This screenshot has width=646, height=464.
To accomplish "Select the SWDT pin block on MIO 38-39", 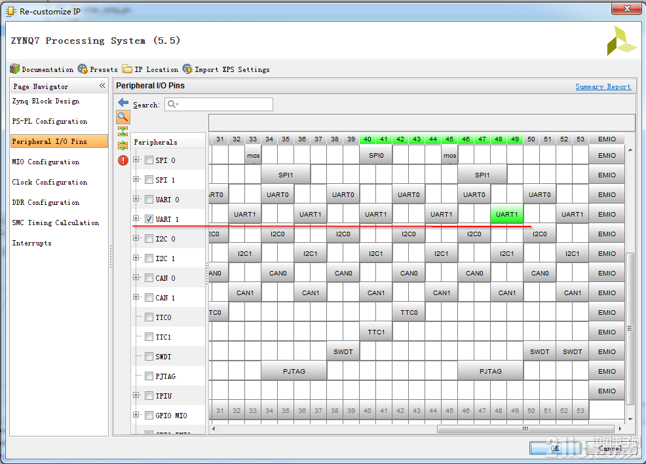I will (343, 351).
